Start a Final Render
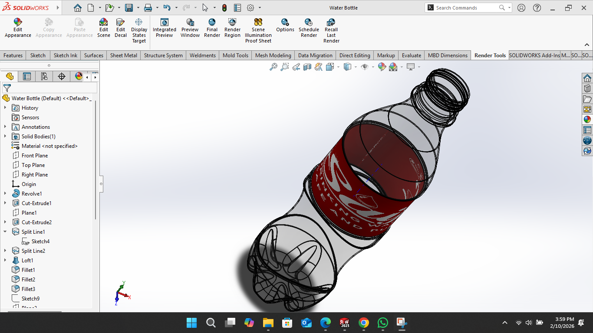 click(x=212, y=28)
